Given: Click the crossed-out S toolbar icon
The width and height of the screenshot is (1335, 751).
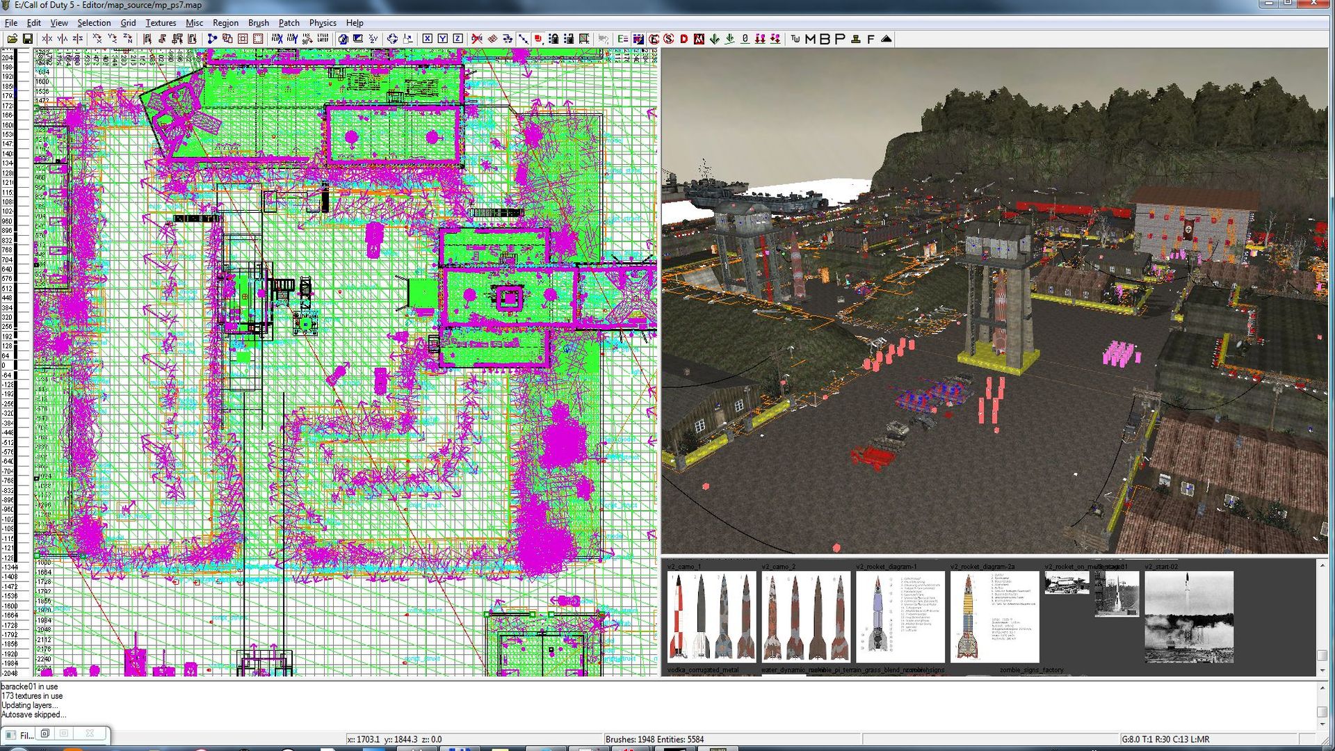Looking at the screenshot, I should pos(669,39).
